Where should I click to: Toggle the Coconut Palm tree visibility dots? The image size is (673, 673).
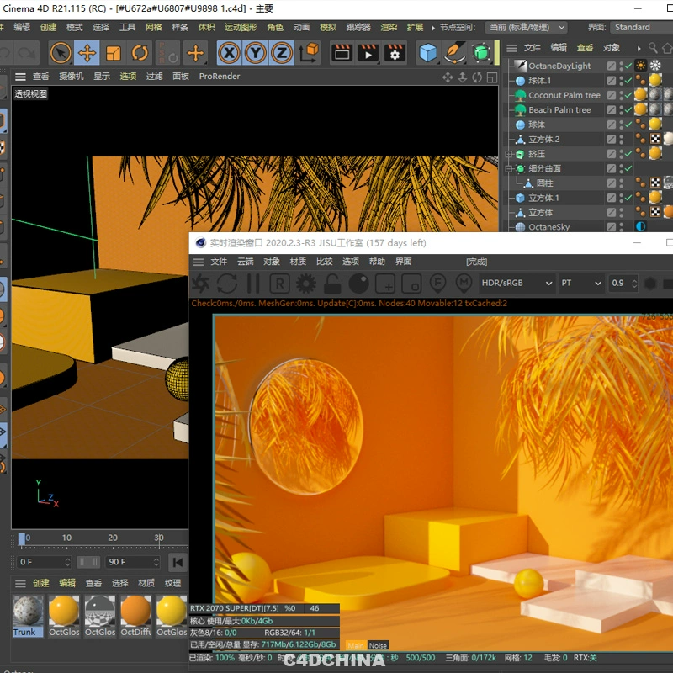point(622,95)
